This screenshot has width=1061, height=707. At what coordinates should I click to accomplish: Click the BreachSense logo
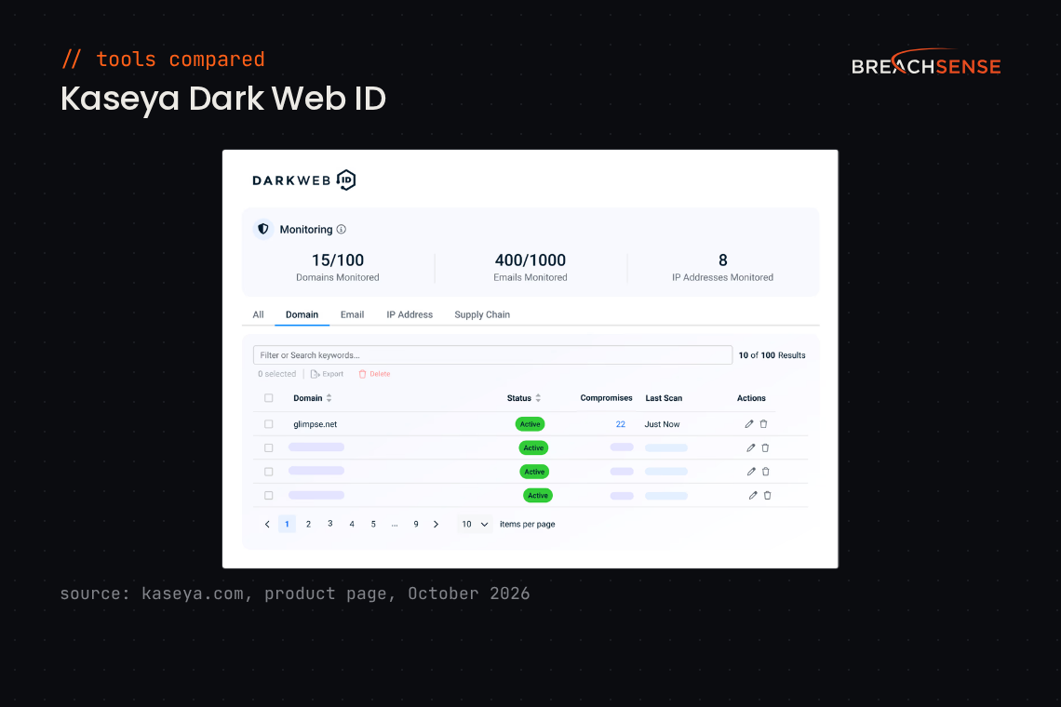pos(926,62)
